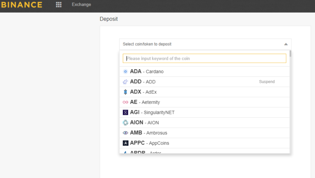This screenshot has height=178, width=315.
Task: Click the ADD coin icon
Action: tap(126, 82)
